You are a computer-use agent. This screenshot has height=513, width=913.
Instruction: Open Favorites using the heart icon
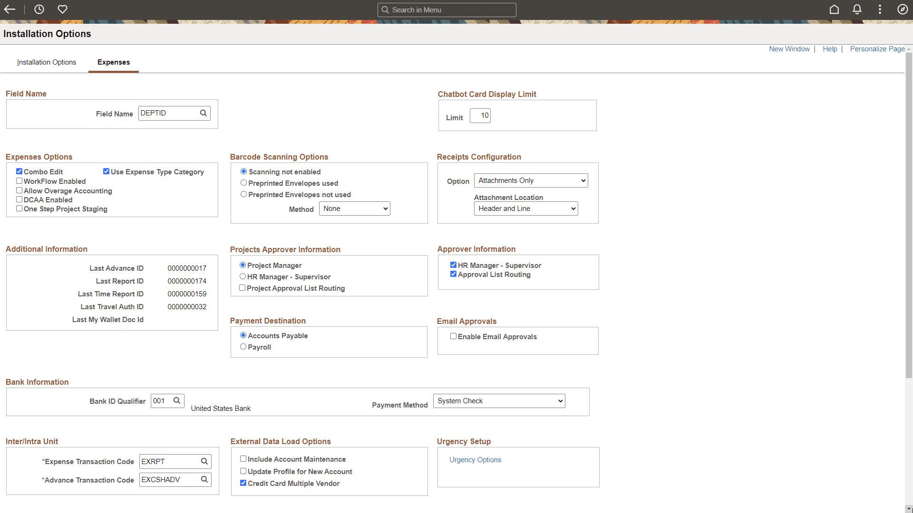tap(62, 9)
